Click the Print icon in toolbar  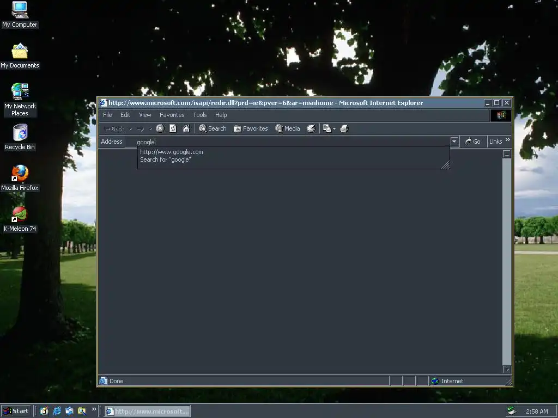click(x=344, y=128)
